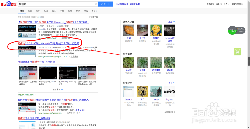The width and height of the screenshot is (250, 129).
Task: Expand dropdown arrow next to jingyan.baidu.com
Action: tap(35, 95)
